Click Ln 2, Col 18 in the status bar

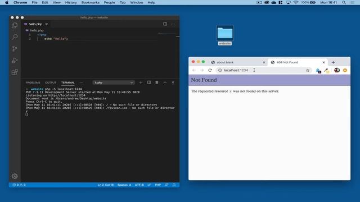(106, 185)
